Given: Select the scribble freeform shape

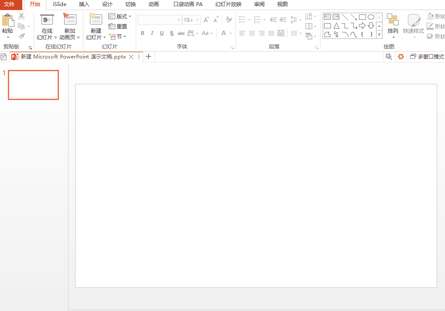Looking at the screenshot, I should click(336, 35).
